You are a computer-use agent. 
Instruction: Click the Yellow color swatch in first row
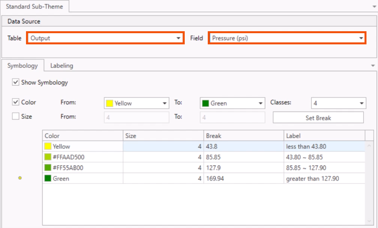coord(48,147)
